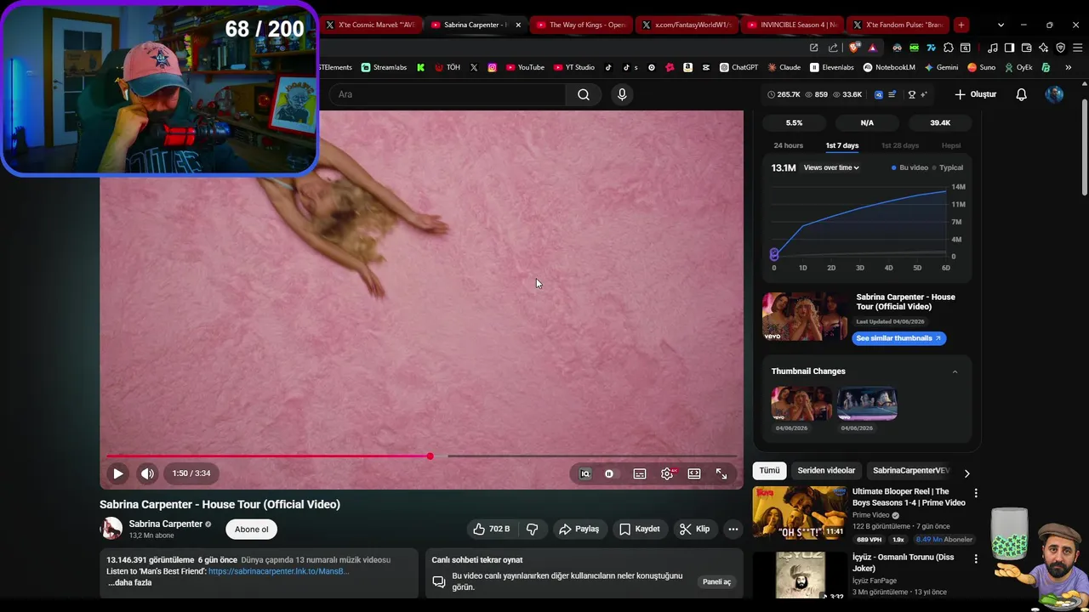Enter fullscreen on the video player
This screenshot has width=1089, height=612.
point(721,473)
